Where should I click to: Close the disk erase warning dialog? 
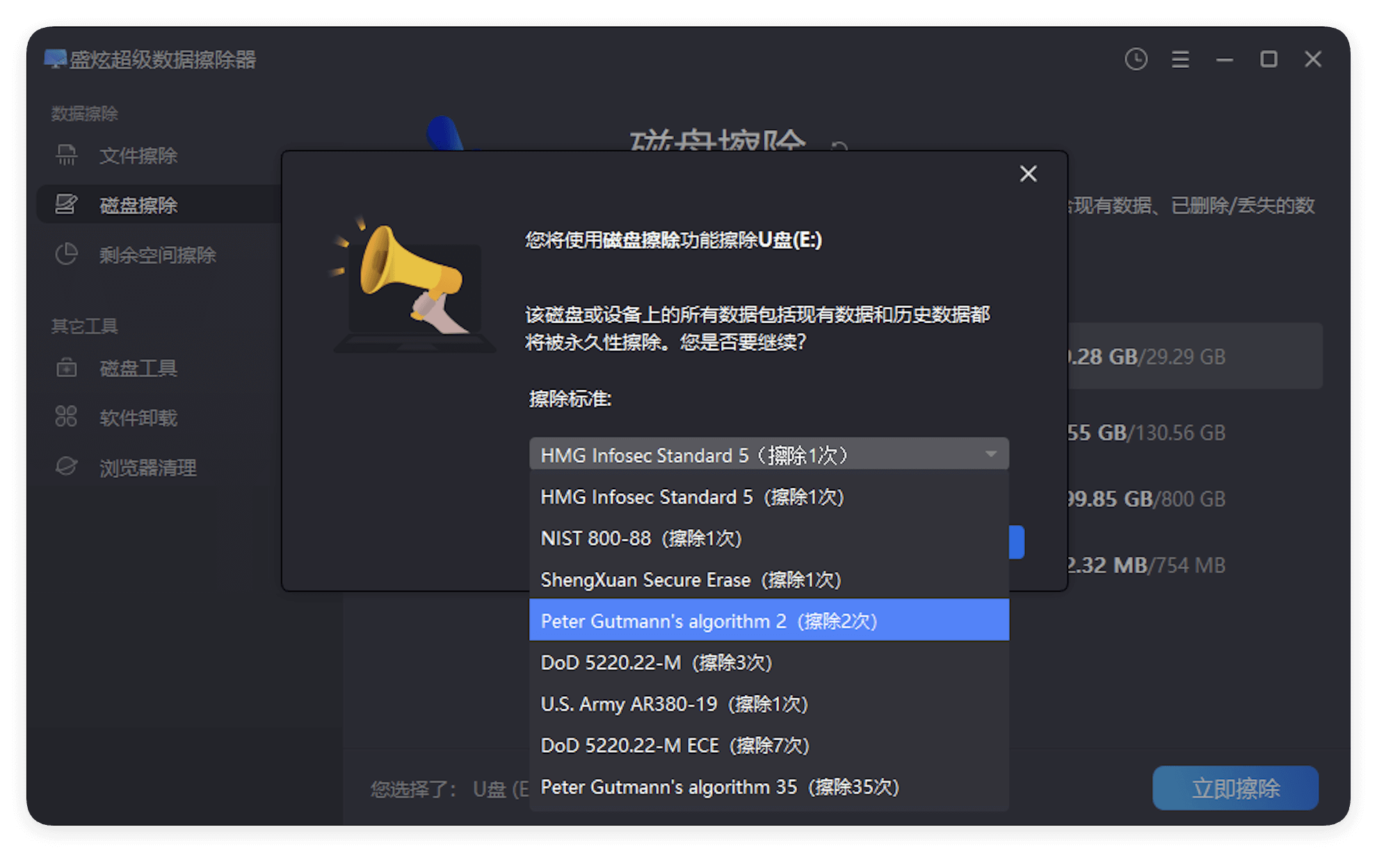coord(1028,174)
